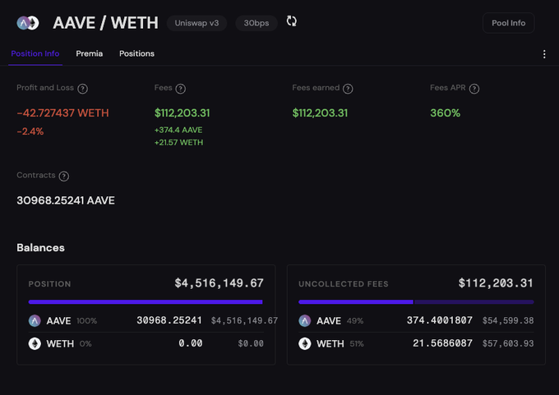
Task: Click the AAVE/WETH pair token logo
Action: point(28,23)
